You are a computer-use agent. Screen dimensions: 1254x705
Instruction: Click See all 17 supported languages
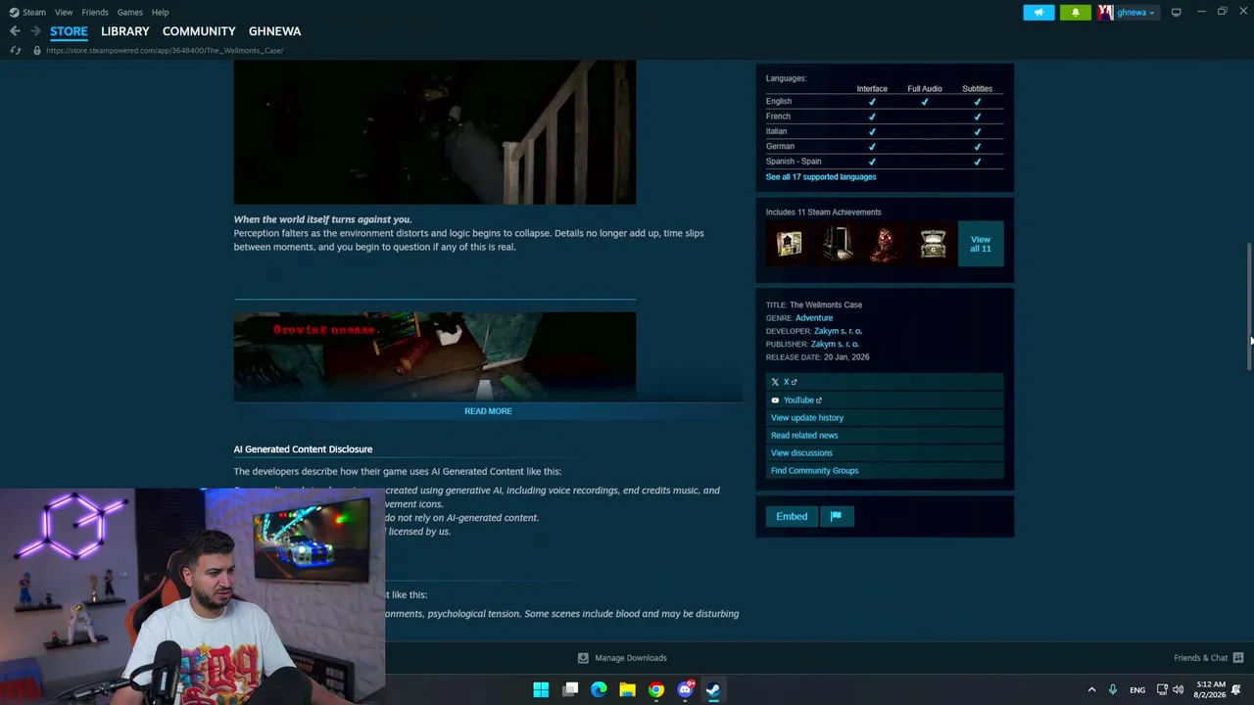821,177
